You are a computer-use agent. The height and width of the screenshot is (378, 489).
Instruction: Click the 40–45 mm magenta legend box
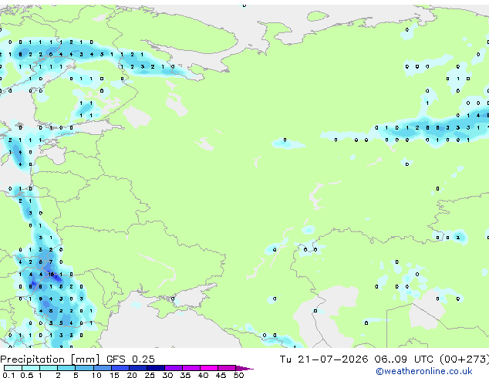[x=209, y=368]
